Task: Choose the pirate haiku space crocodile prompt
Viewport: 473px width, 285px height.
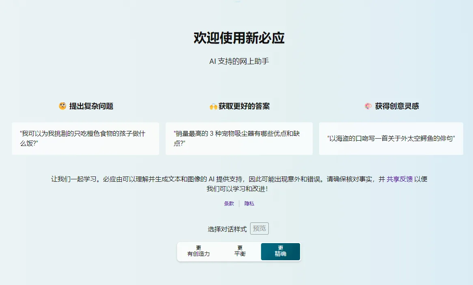Action: [391, 138]
